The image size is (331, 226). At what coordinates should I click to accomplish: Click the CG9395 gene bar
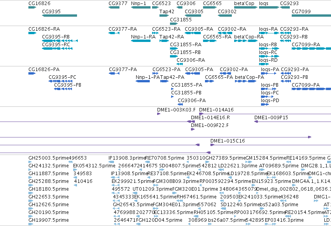click(x=60, y=16)
